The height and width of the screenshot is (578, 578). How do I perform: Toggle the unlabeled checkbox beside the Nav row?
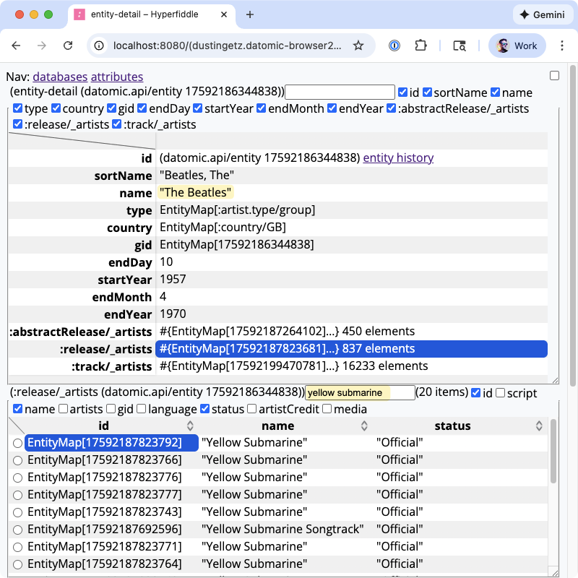click(x=554, y=76)
